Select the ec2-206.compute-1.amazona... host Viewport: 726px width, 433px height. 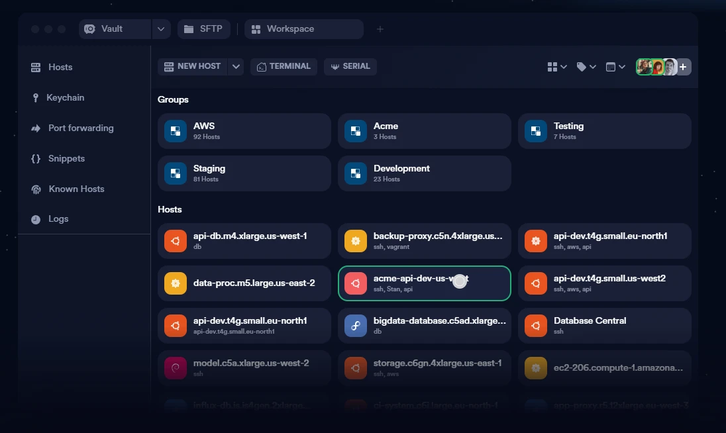pos(605,368)
